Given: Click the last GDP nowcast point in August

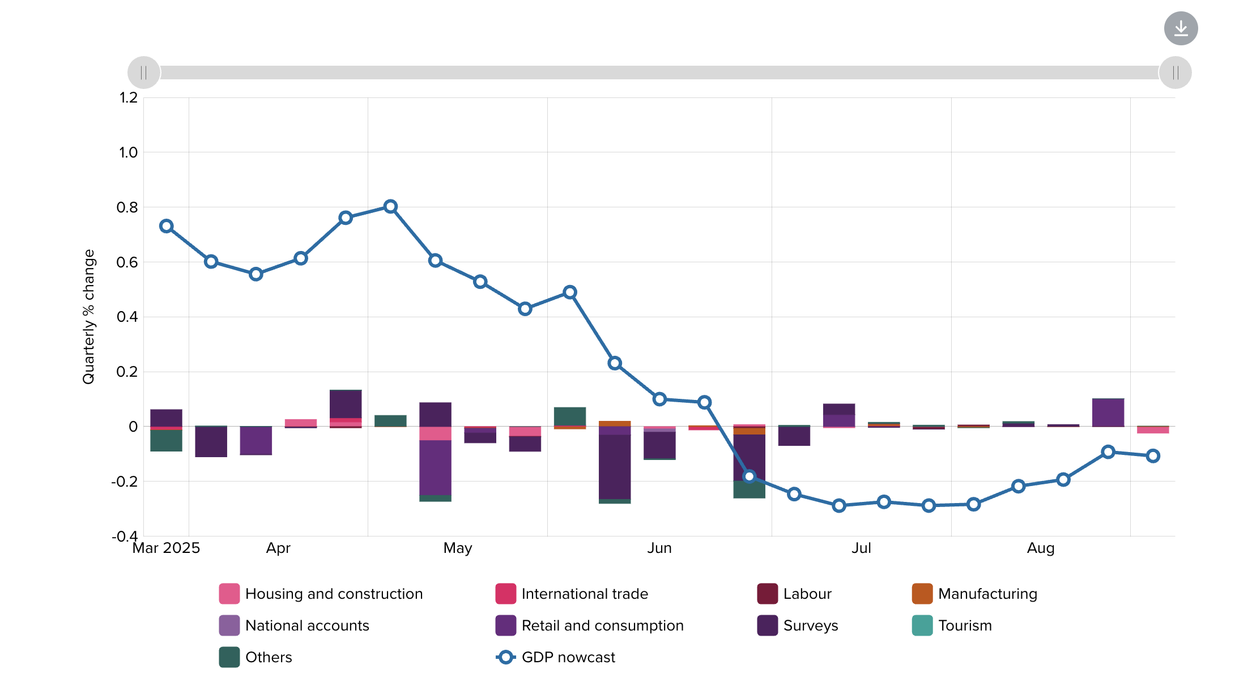Looking at the screenshot, I should coord(1153,456).
